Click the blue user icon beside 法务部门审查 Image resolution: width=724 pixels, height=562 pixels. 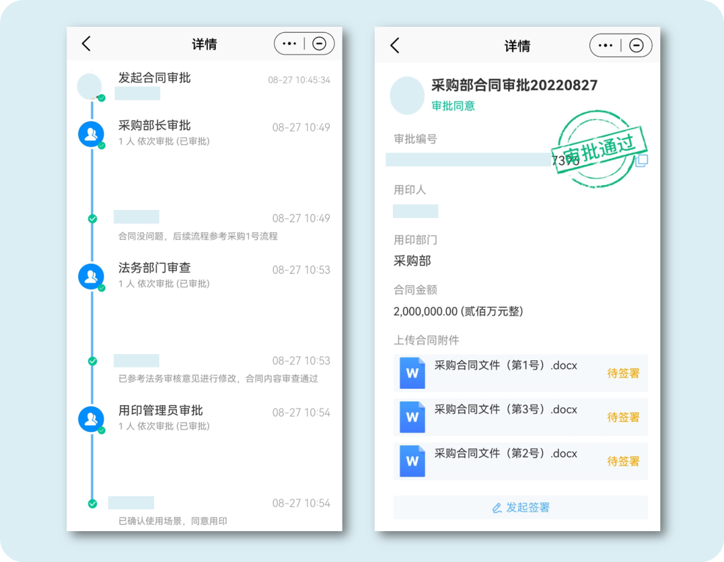point(91,276)
